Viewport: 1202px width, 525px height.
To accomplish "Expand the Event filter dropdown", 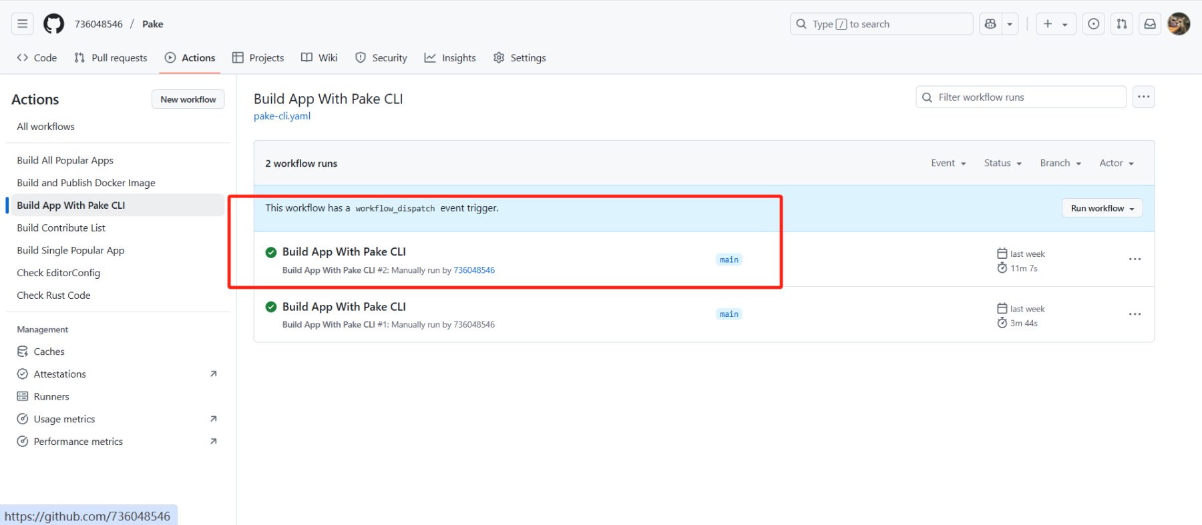I will [948, 163].
